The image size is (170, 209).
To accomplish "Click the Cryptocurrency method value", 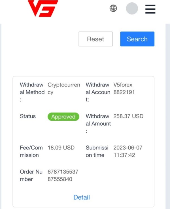I will click(x=64, y=88).
